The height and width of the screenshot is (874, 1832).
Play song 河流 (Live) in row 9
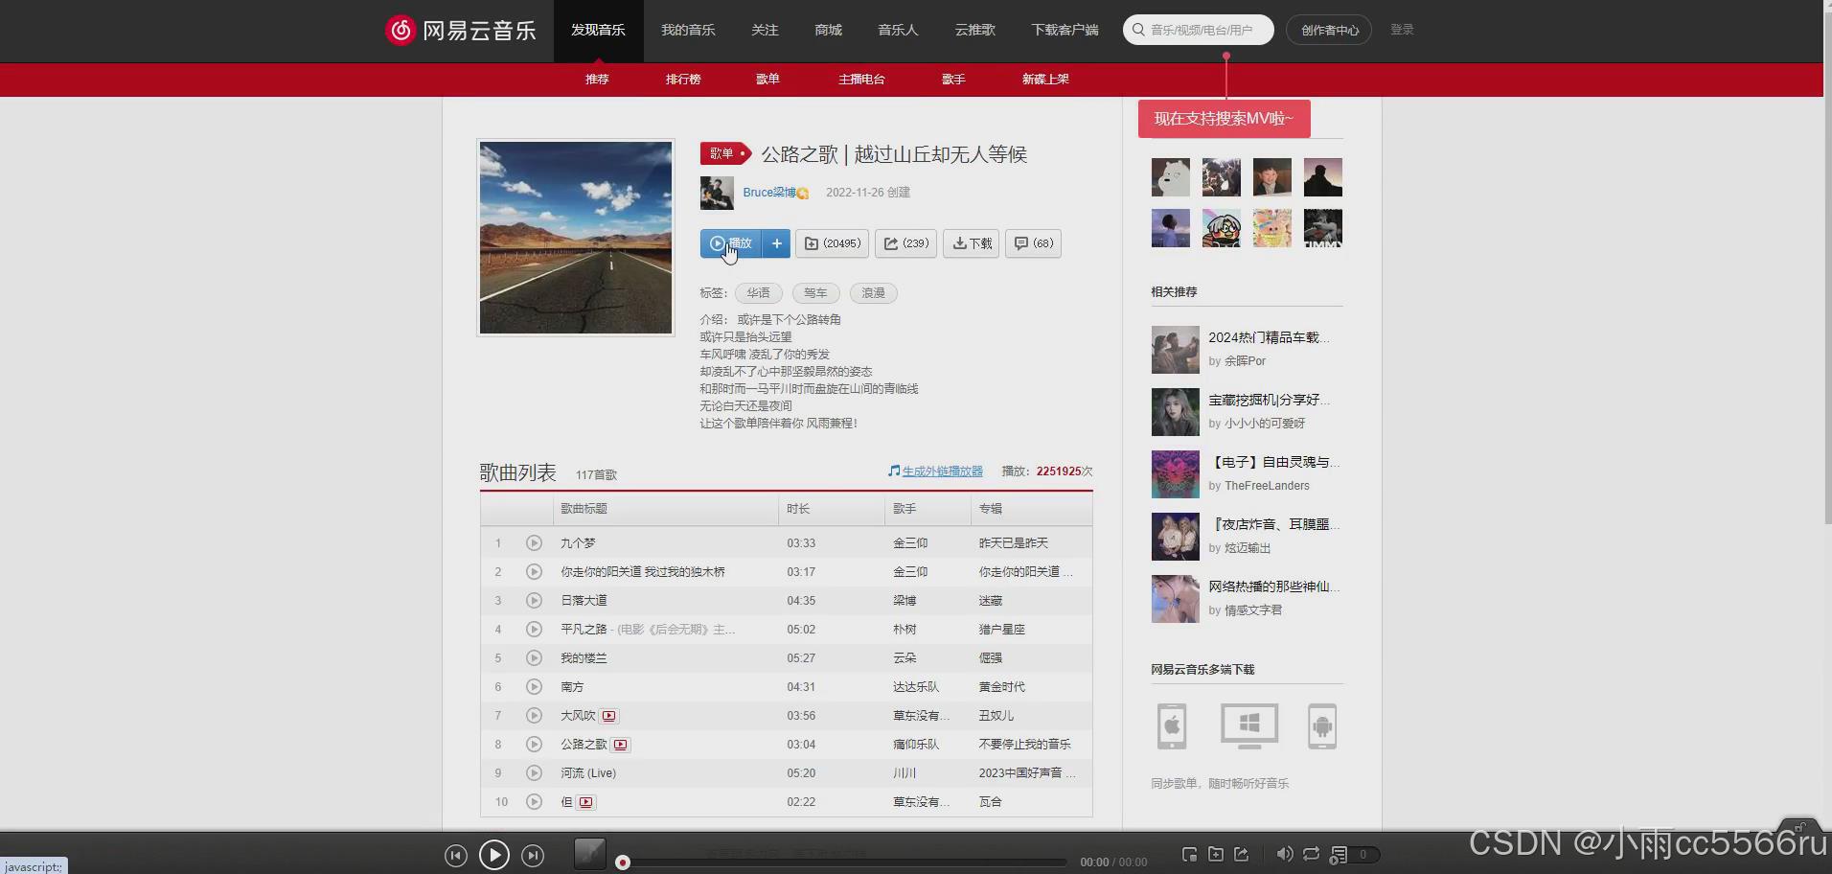(x=534, y=773)
